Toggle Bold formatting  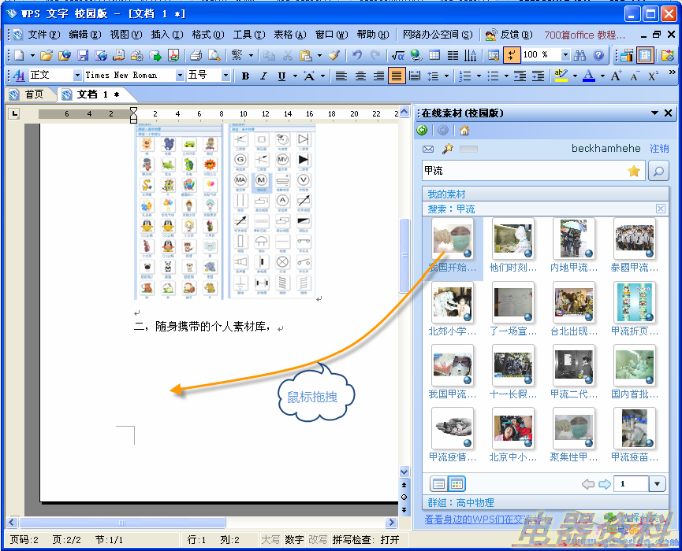(x=245, y=76)
